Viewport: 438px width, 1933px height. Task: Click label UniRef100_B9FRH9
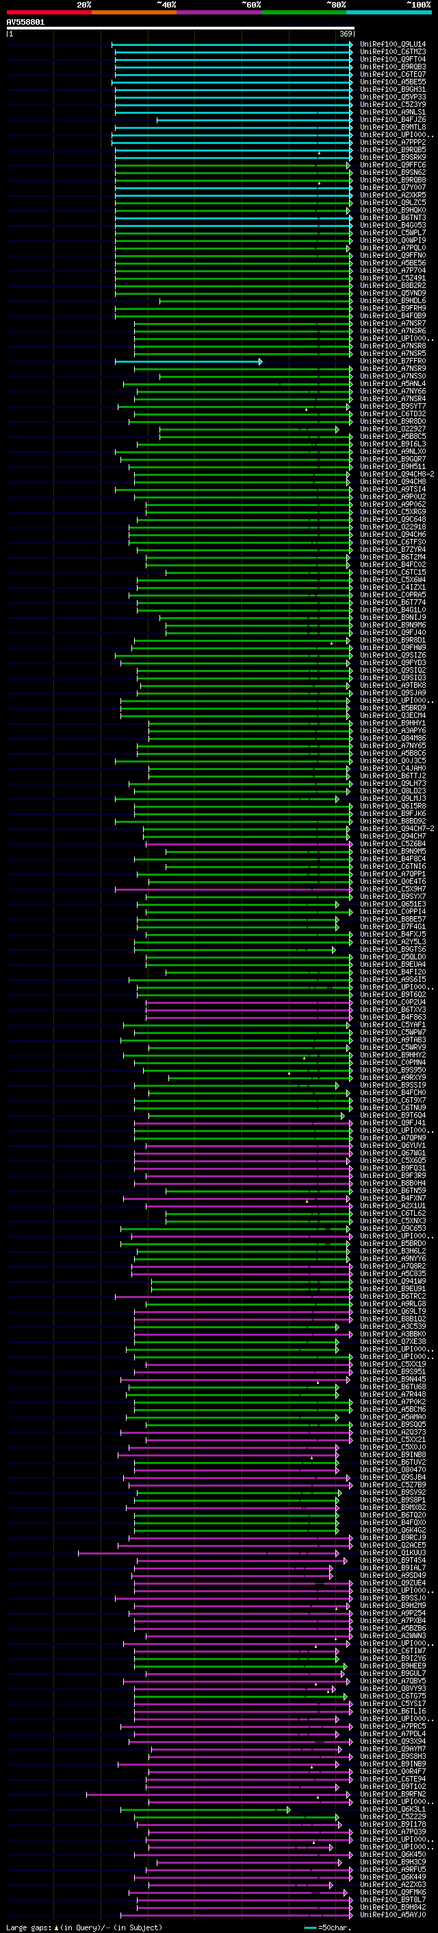(x=393, y=309)
